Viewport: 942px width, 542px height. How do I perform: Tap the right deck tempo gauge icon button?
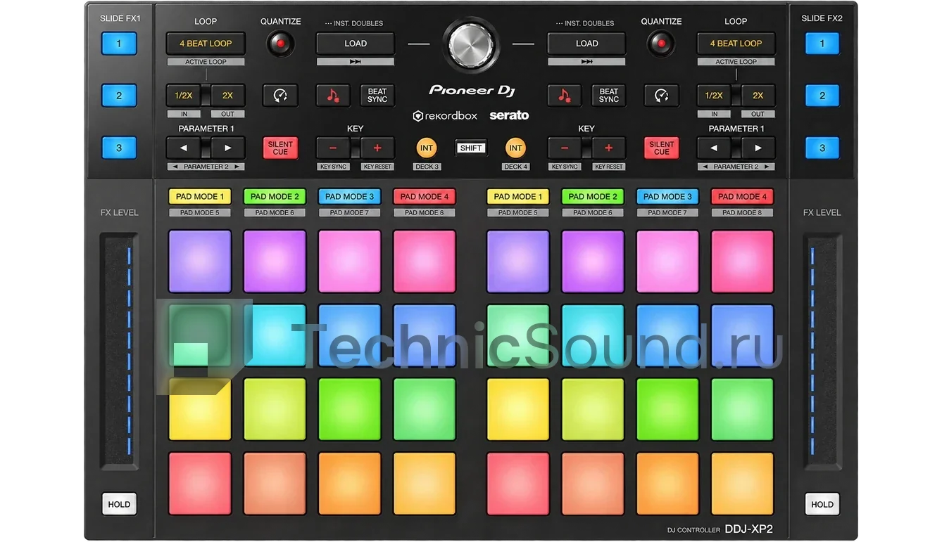tap(661, 95)
